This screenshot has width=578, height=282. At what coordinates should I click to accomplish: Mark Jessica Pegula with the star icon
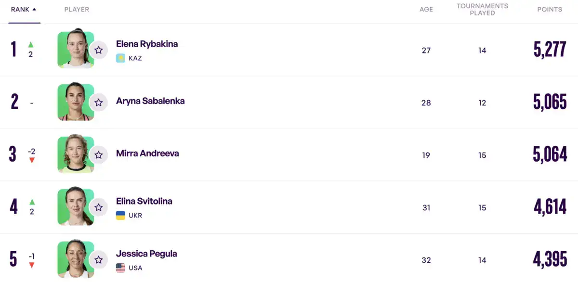(x=99, y=260)
